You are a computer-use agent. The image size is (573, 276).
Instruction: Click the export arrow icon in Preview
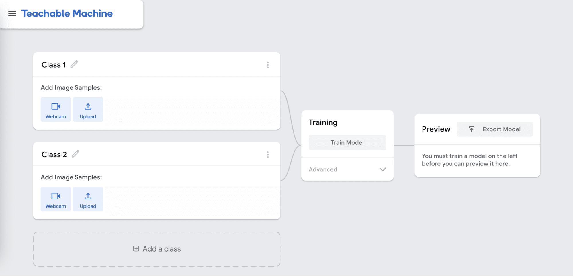pyautogui.click(x=472, y=129)
